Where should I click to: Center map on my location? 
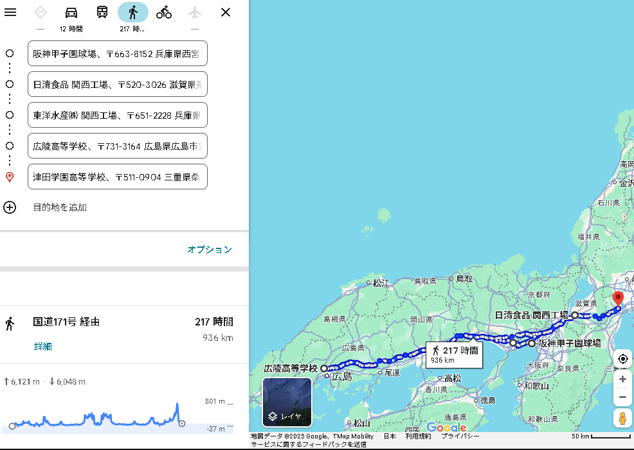click(622, 358)
